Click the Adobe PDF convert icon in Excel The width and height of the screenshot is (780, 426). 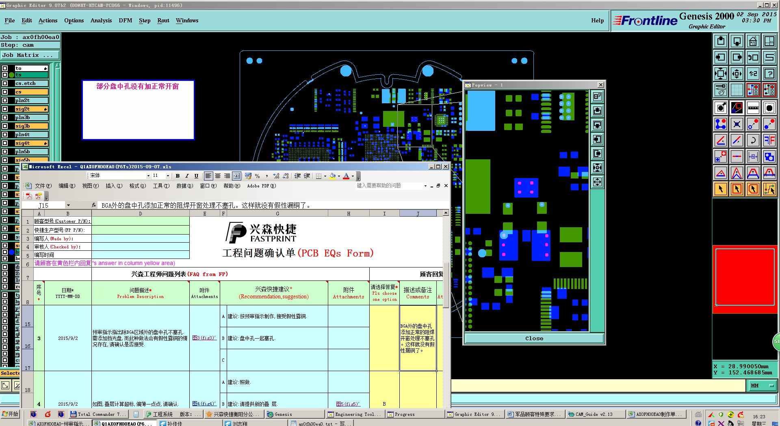[x=29, y=196]
